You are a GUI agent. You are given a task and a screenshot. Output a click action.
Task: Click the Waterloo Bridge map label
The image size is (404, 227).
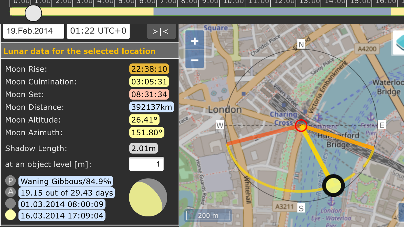388,87
